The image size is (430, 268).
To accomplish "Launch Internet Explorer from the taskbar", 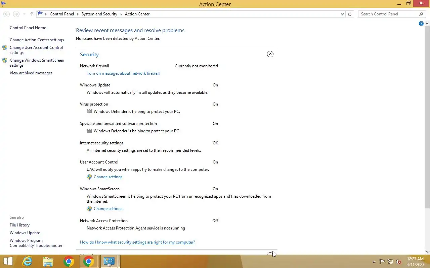I will (x=28, y=261).
